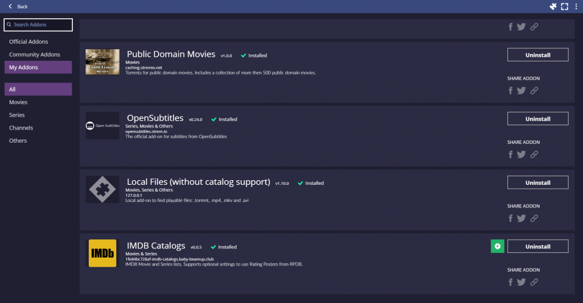The width and height of the screenshot is (583, 303).
Task: Share OpenSubtitles on Twitter
Action: [x=522, y=155]
